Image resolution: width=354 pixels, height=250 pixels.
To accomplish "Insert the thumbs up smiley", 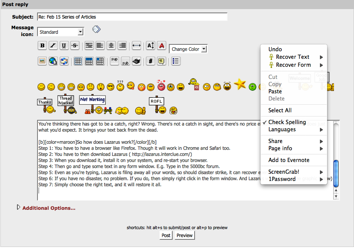I will click(x=140, y=111).
